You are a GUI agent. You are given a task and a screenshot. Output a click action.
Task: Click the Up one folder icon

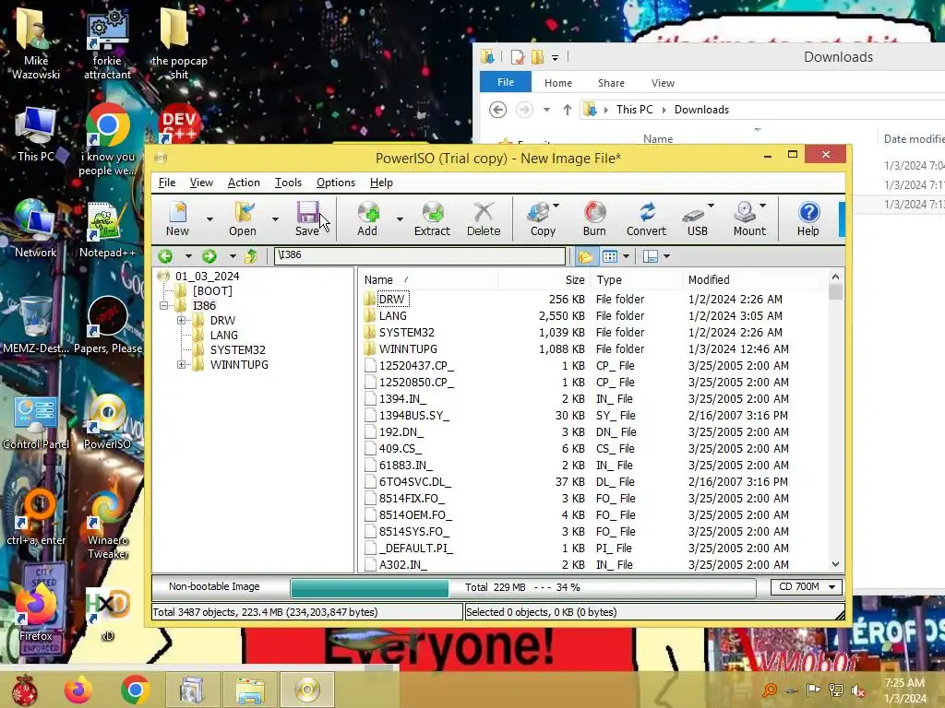coord(251,256)
